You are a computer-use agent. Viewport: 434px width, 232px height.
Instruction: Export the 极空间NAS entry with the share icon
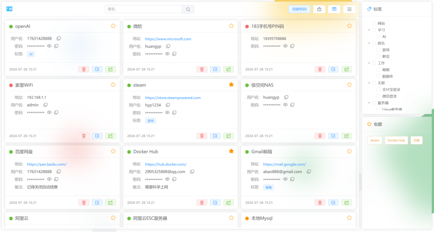point(346,136)
